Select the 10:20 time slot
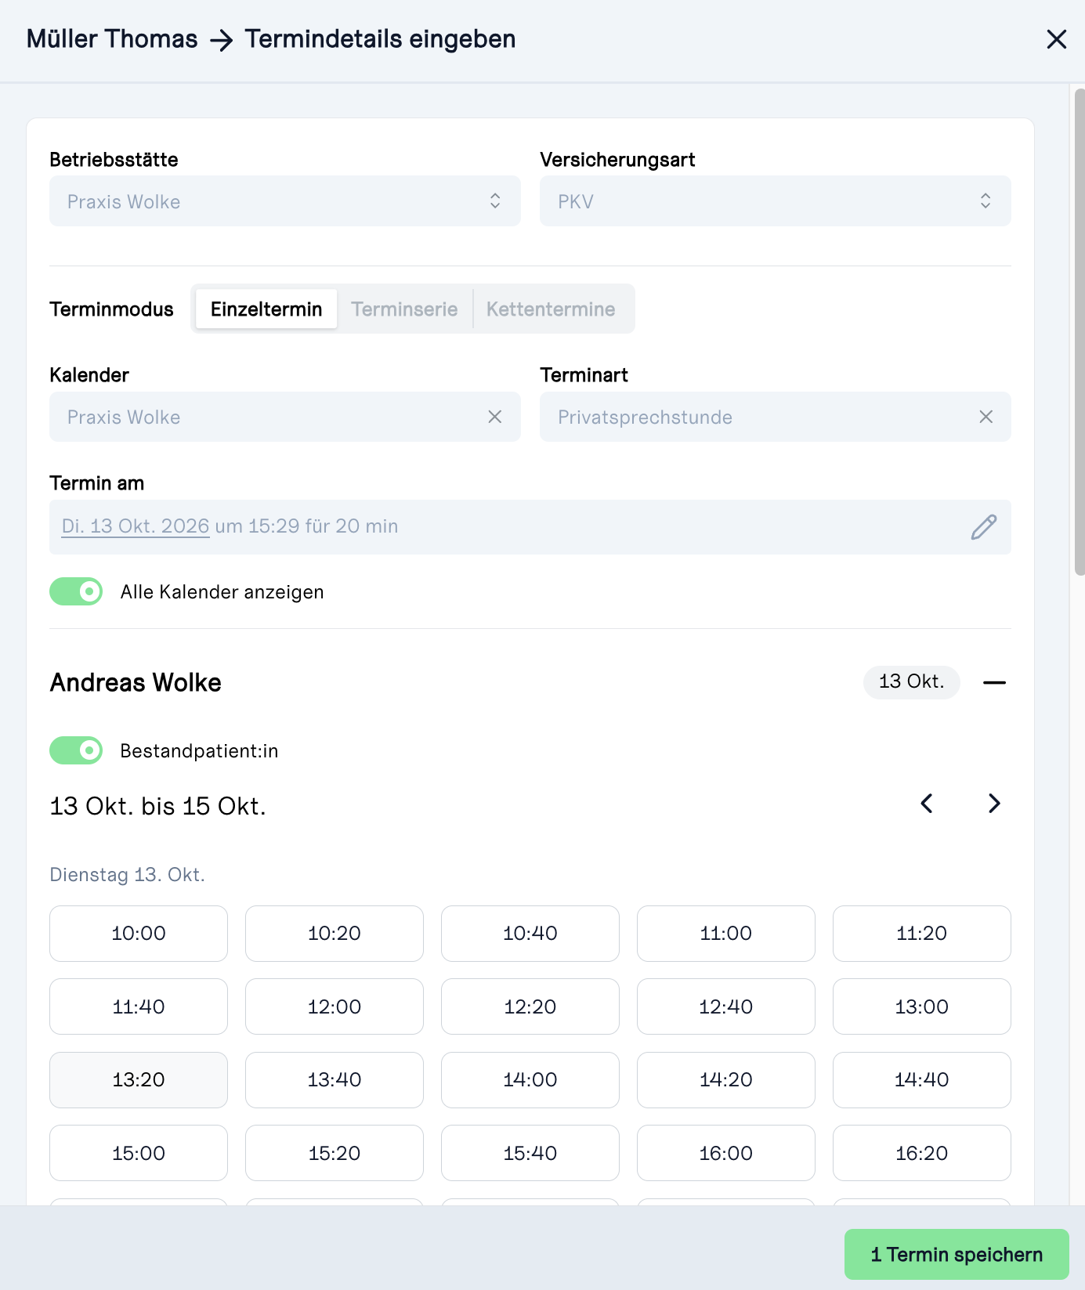 [x=335, y=934]
